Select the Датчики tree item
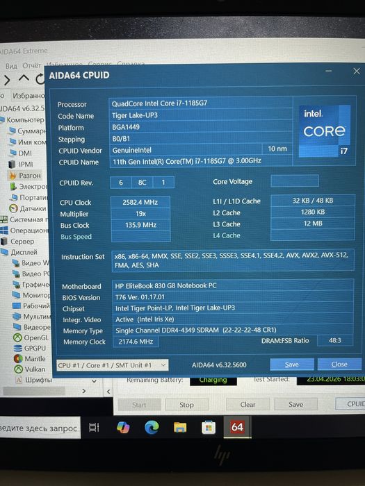Viewport: 365px width, 486px height. tap(33, 209)
